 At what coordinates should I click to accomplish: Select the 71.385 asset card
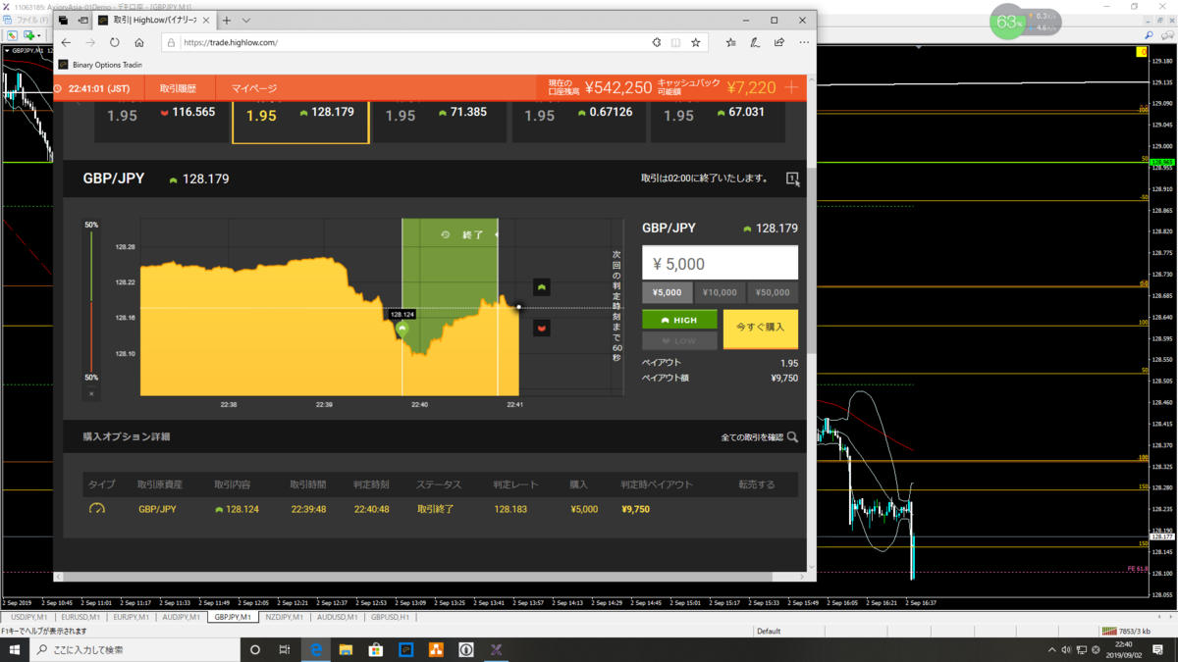click(x=440, y=122)
